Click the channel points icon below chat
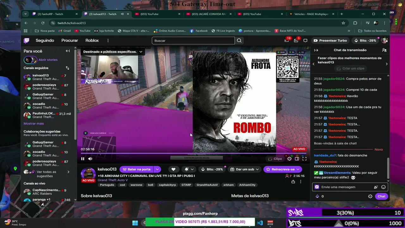 (x=317, y=196)
